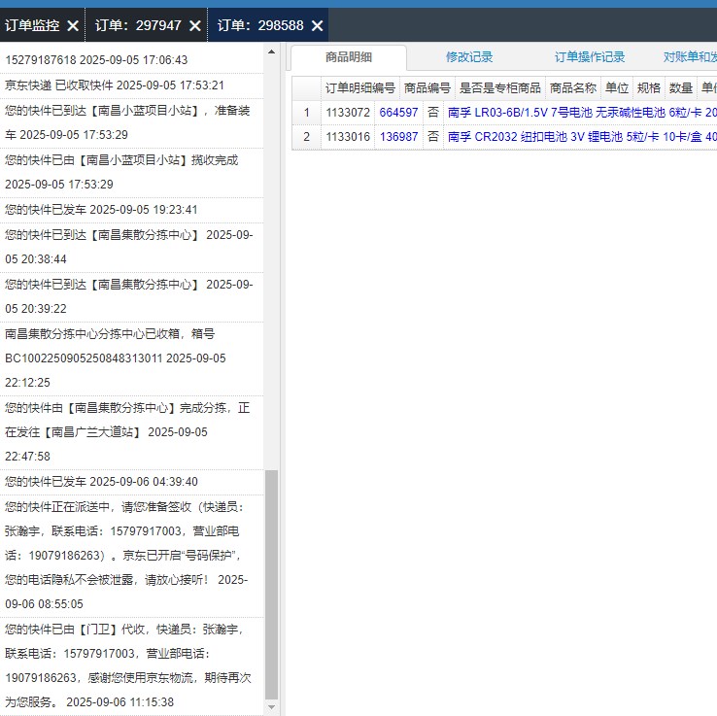
Task: Open the 商品明细 tab
Action: tap(349, 57)
